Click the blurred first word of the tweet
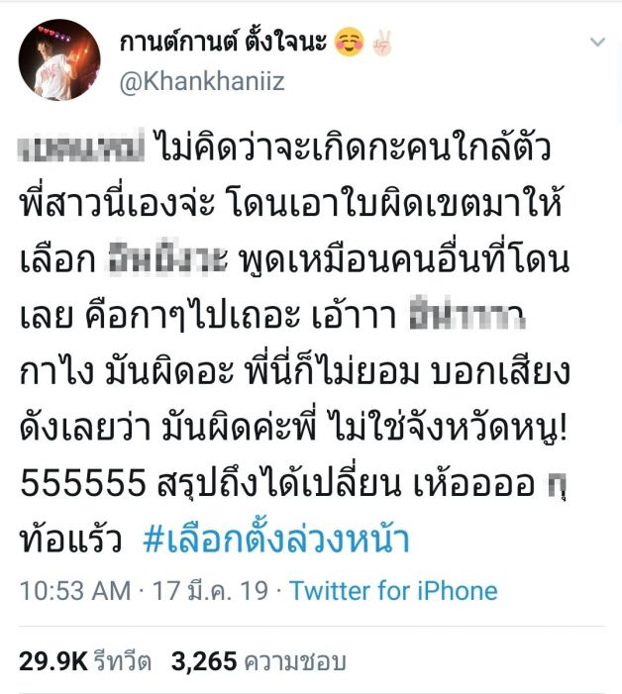The width and height of the screenshot is (622, 694). (82, 145)
